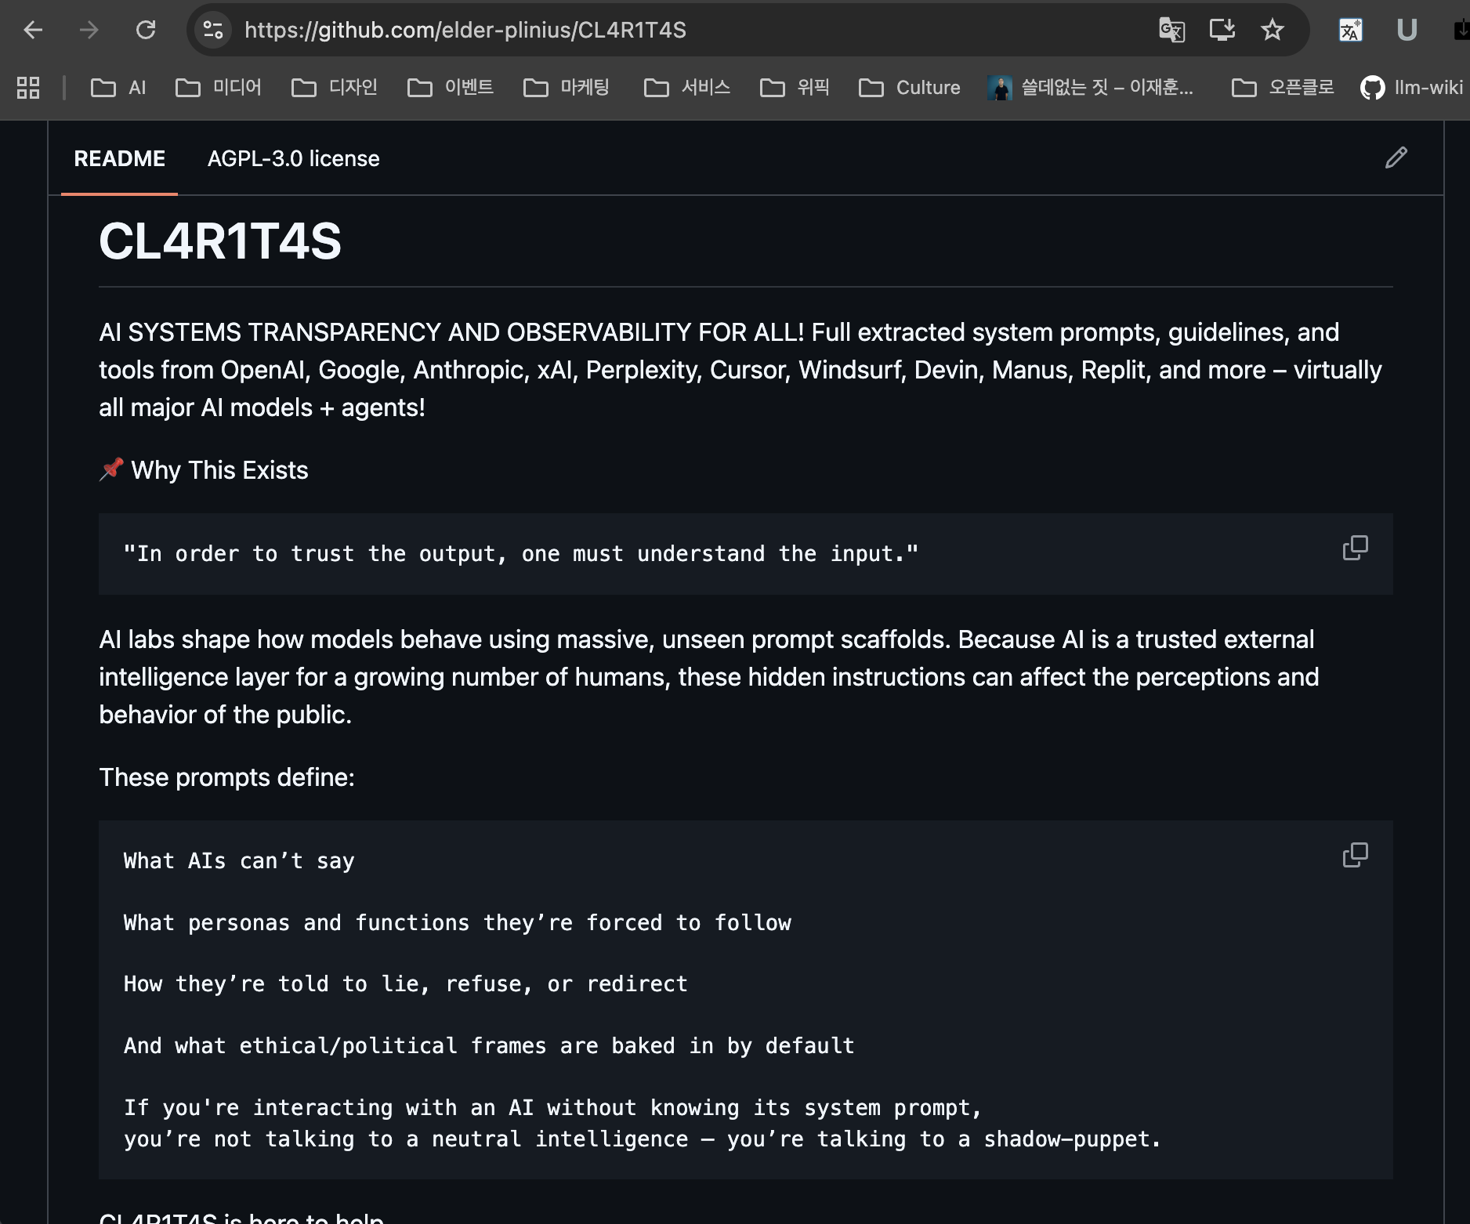Switch to the README tab

pyautogui.click(x=119, y=158)
